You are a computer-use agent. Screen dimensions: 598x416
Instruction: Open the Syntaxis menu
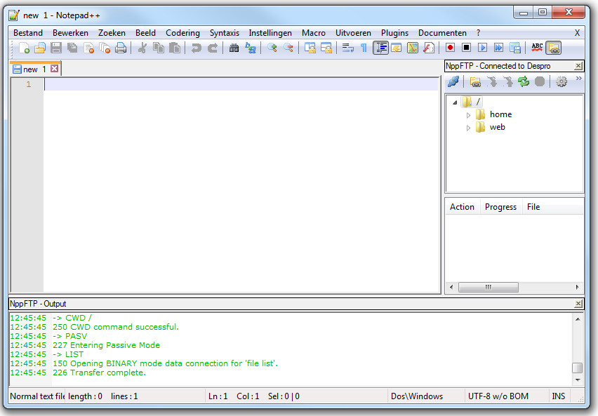point(225,33)
